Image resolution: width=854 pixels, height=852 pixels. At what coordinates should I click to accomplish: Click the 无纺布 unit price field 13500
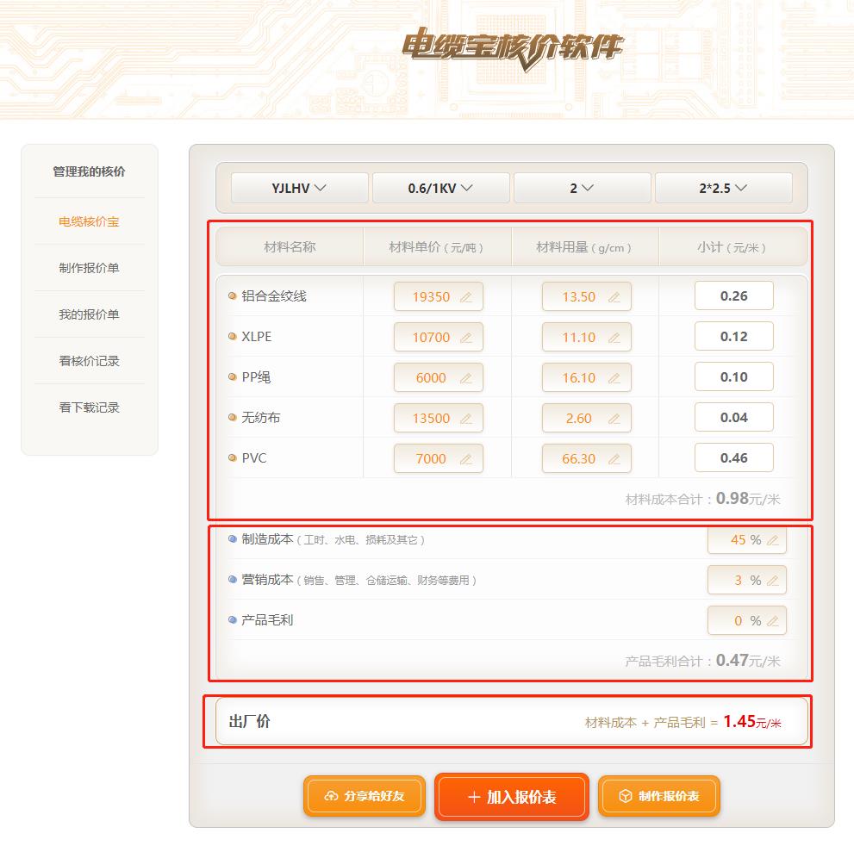439,418
